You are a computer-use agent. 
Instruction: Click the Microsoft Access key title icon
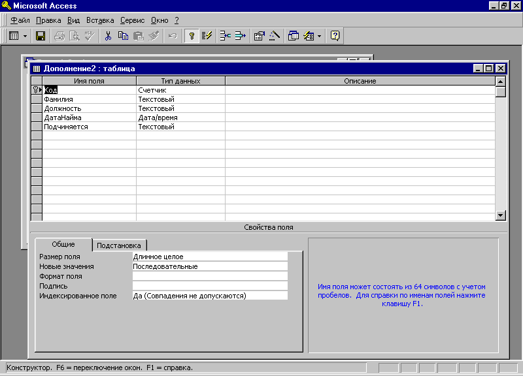[x=7, y=6]
